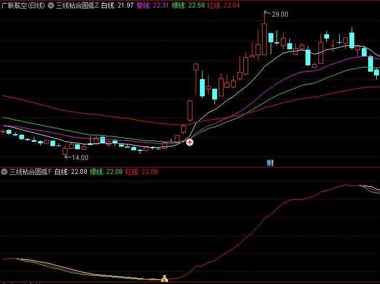Open the blue 财 financial event marker
This screenshot has width=380, height=284.
(x=270, y=163)
